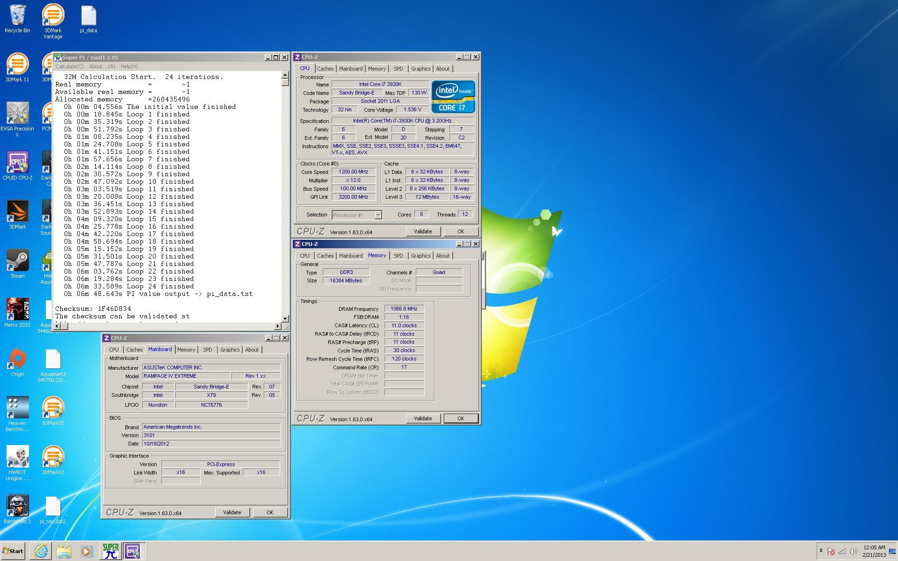
Task: Open the network signal tray icon
Action: pyautogui.click(x=842, y=551)
